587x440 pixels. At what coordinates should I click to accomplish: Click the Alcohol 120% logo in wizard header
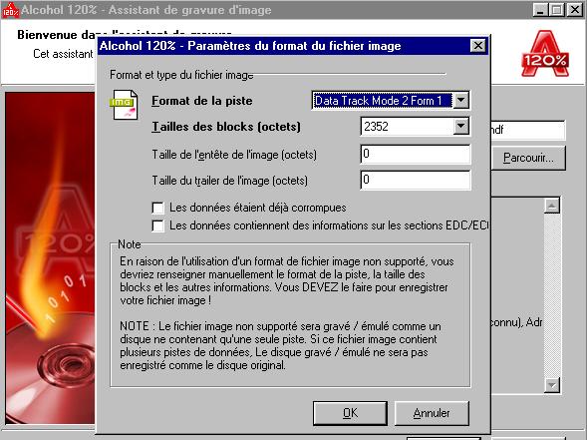tap(545, 54)
